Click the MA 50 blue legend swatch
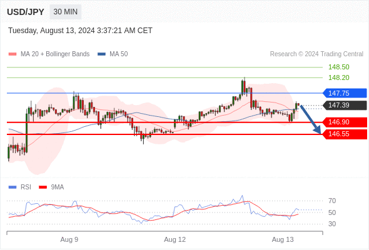The image size is (369, 250). 101,54
